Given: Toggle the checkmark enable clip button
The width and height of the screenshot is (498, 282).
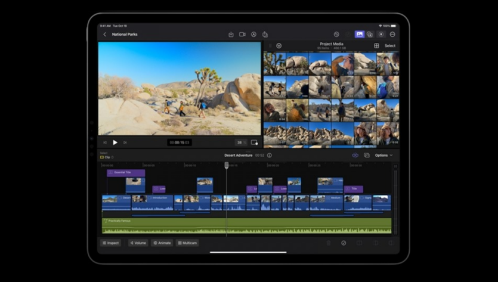Looking at the screenshot, I should 344,243.
